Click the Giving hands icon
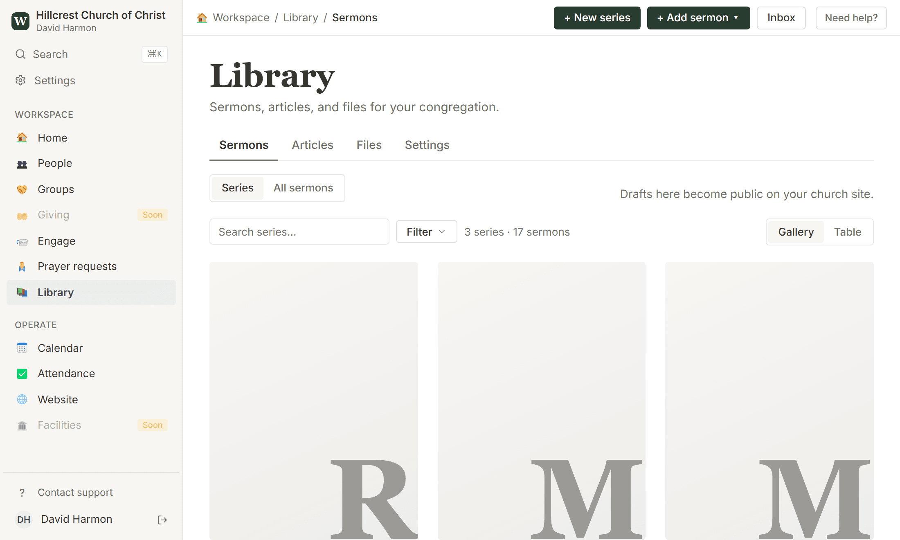 [x=22, y=215]
